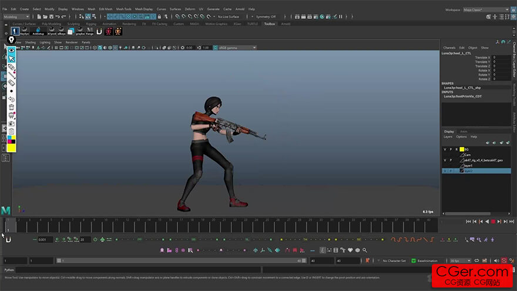This screenshot has width=517, height=291.
Task: Open the Arnold menu
Action: (x=240, y=9)
